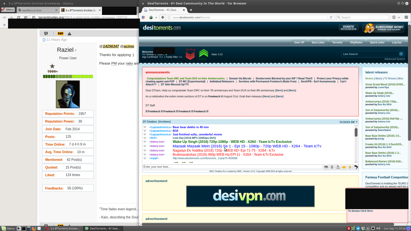Click the quote icon above Raziel's post
The width and height of the screenshot is (411, 231).
tap(46, 34)
